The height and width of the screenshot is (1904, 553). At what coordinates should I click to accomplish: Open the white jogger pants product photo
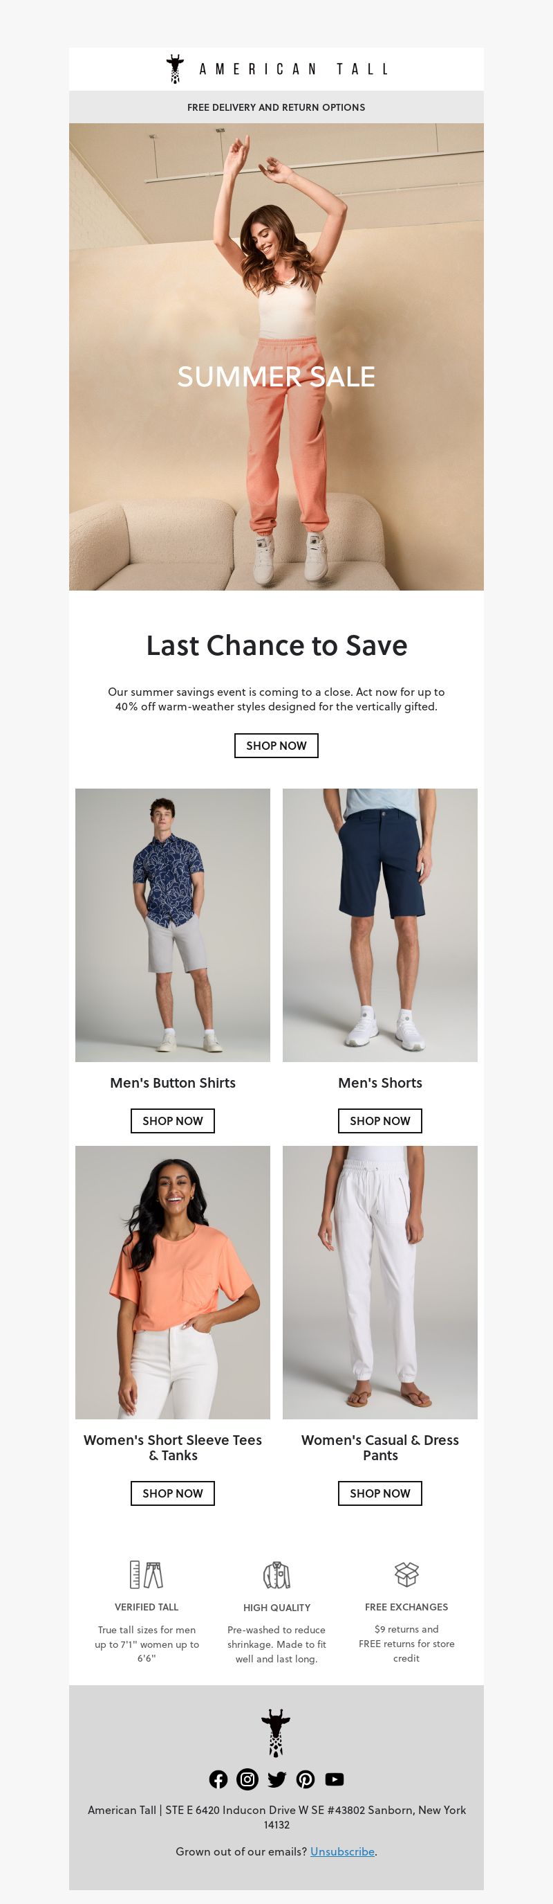click(380, 1282)
